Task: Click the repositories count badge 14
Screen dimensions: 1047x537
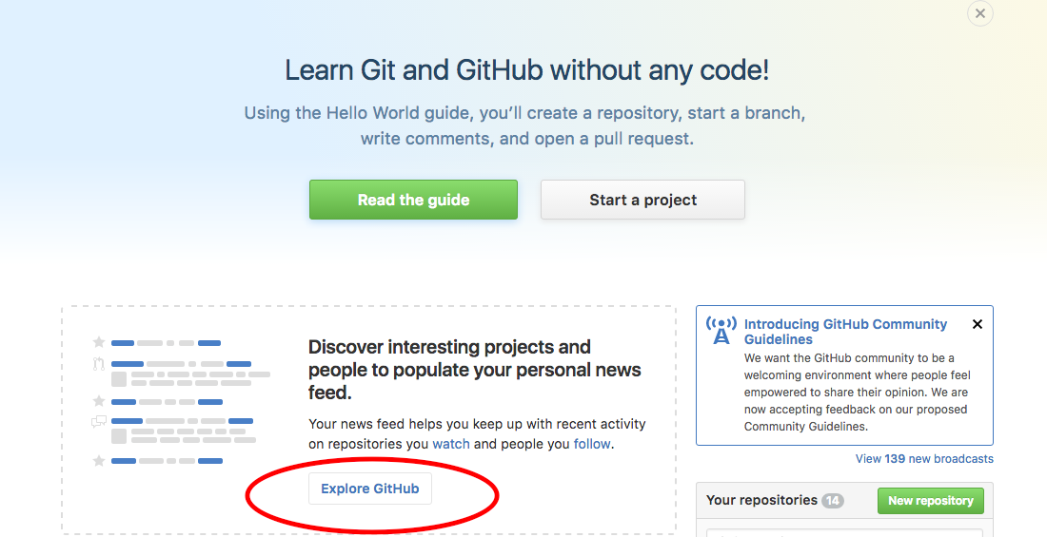Action: pos(832,500)
